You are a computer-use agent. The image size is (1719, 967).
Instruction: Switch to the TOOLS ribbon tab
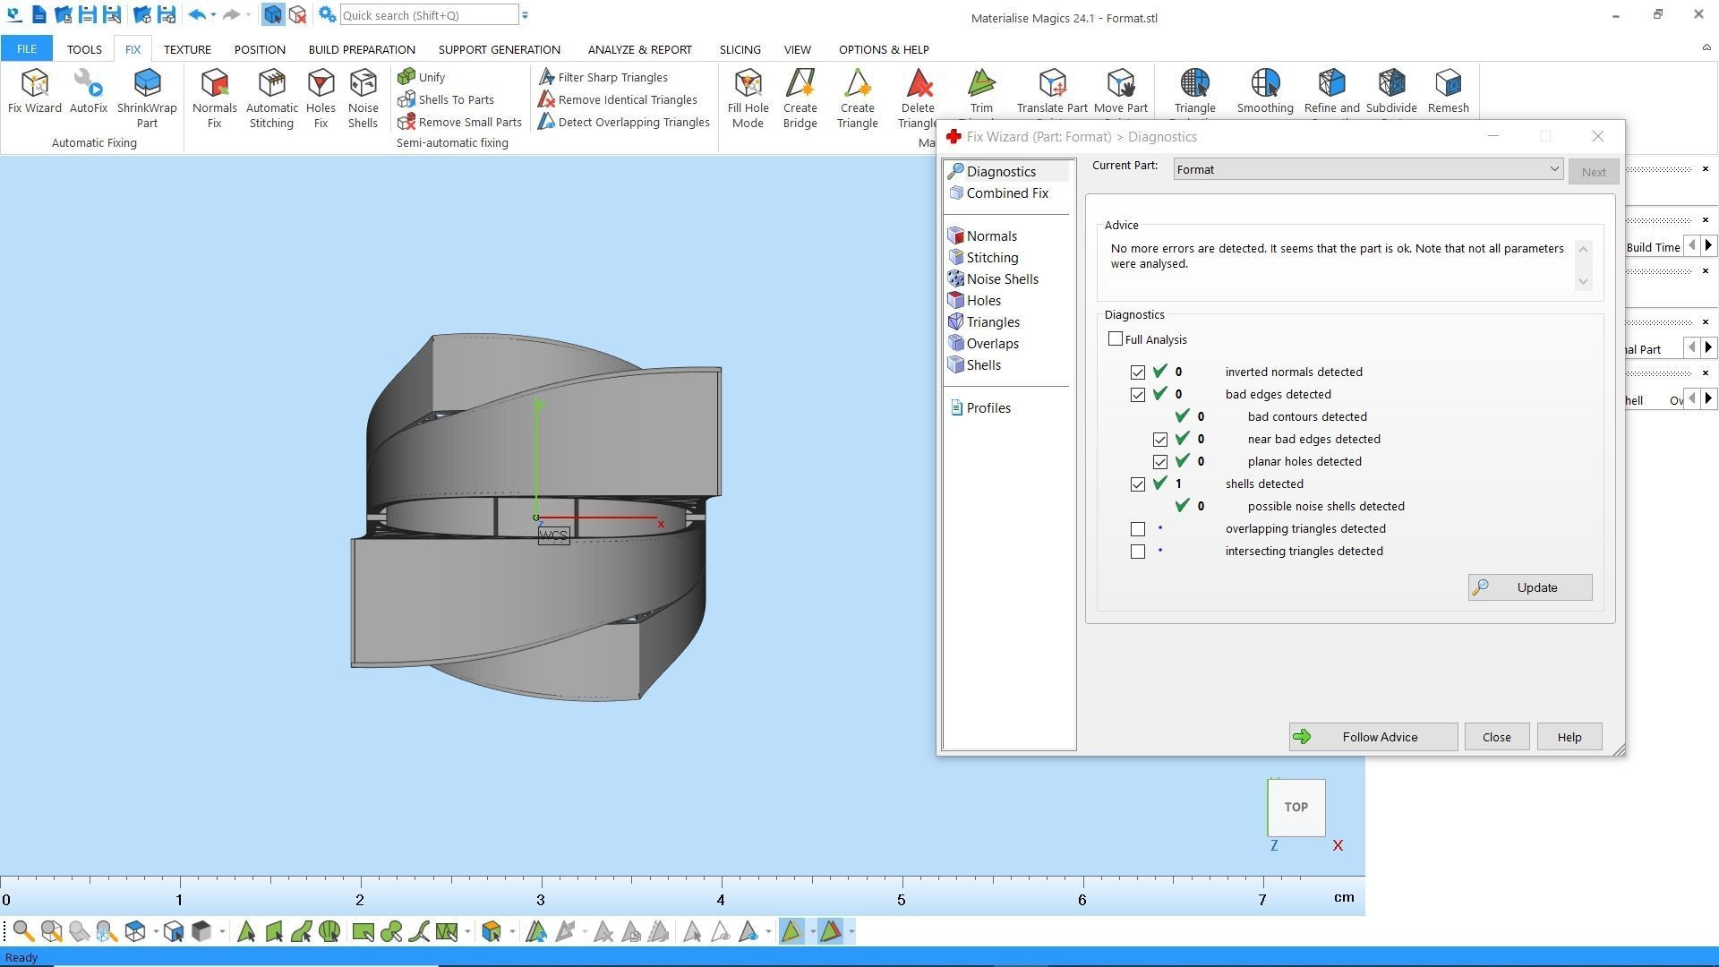click(84, 49)
